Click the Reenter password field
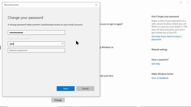The width and height of the screenshot is (191, 107). coord(36,50)
